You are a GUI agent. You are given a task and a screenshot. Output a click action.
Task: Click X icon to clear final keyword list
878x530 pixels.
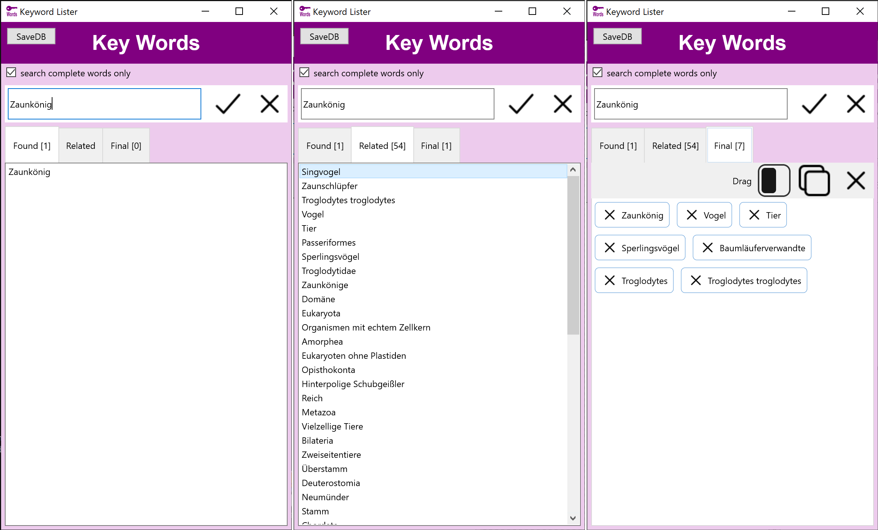(x=856, y=181)
